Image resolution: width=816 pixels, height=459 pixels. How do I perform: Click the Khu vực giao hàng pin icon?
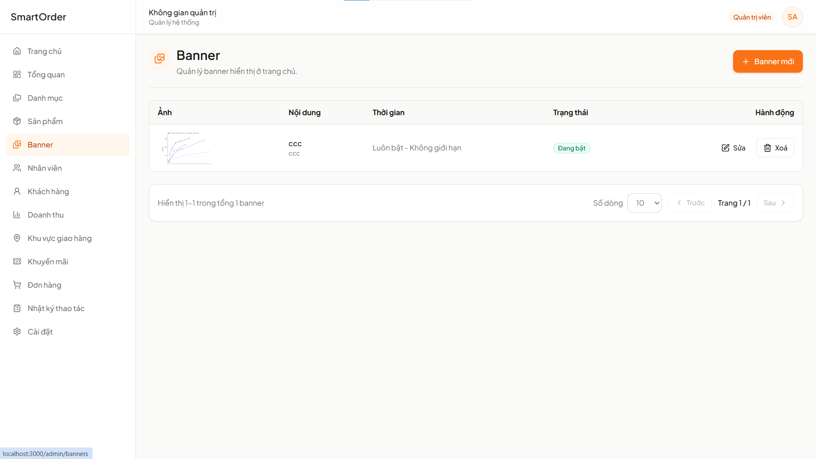pos(17,238)
